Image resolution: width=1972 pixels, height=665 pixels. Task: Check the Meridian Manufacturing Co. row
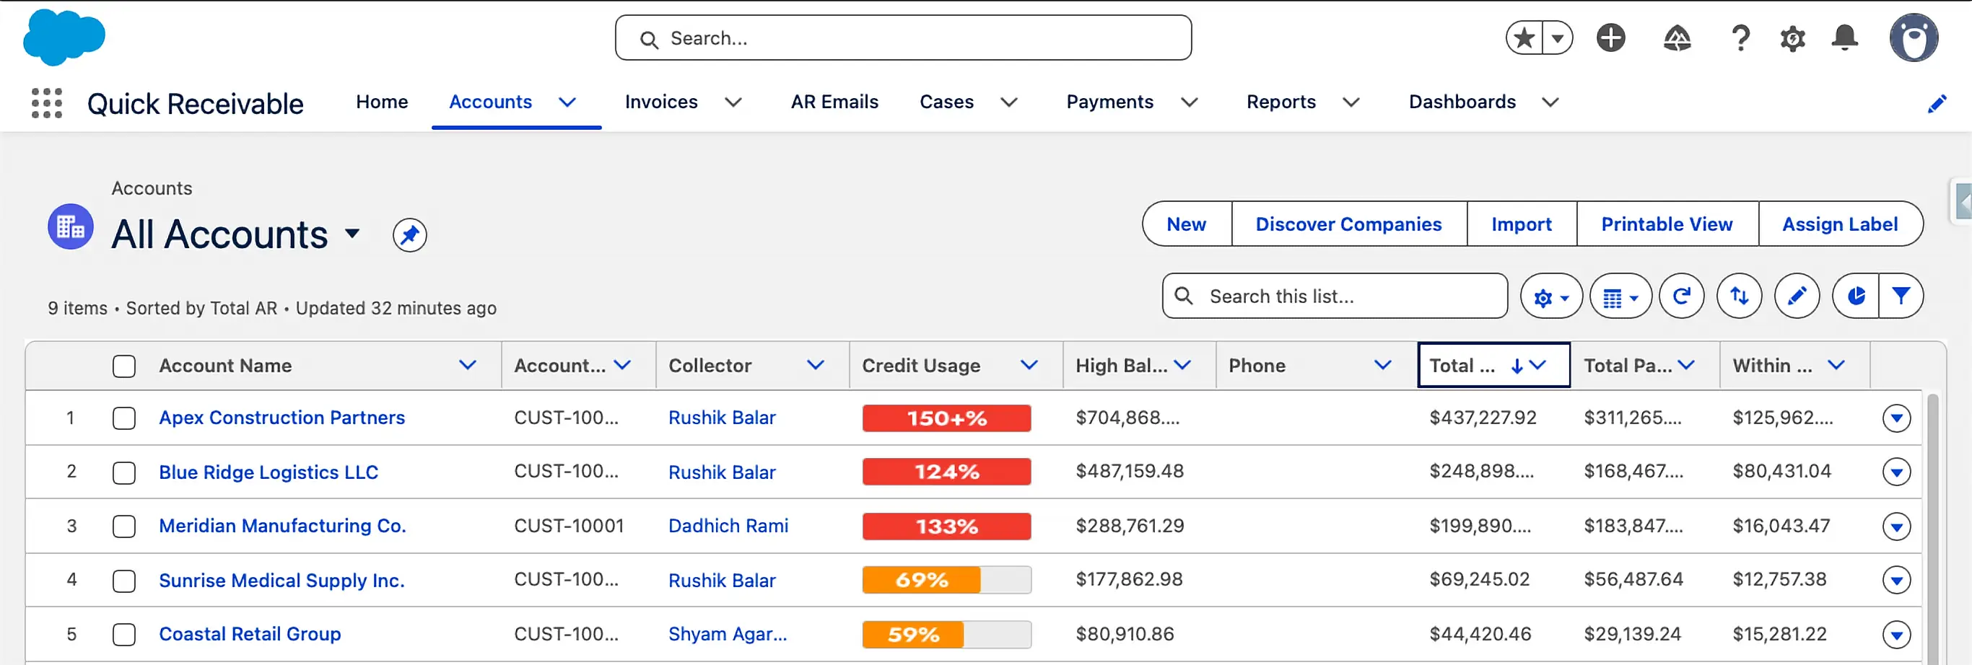(x=124, y=527)
